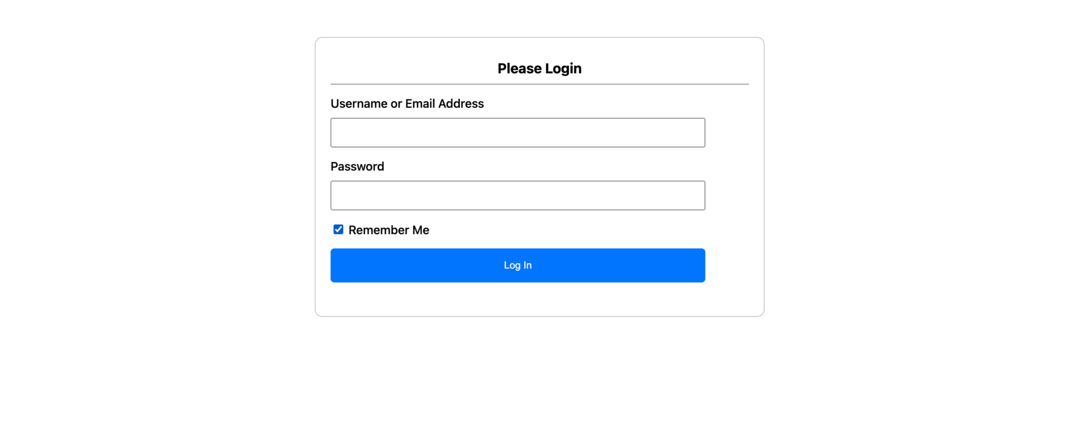The image size is (1079, 425).
Task: Click the Please Login heading
Action: pyautogui.click(x=539, y=68)
